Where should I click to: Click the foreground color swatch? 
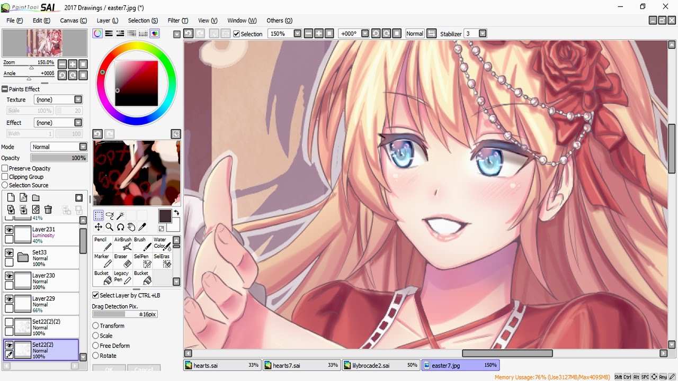click(165, 216)
